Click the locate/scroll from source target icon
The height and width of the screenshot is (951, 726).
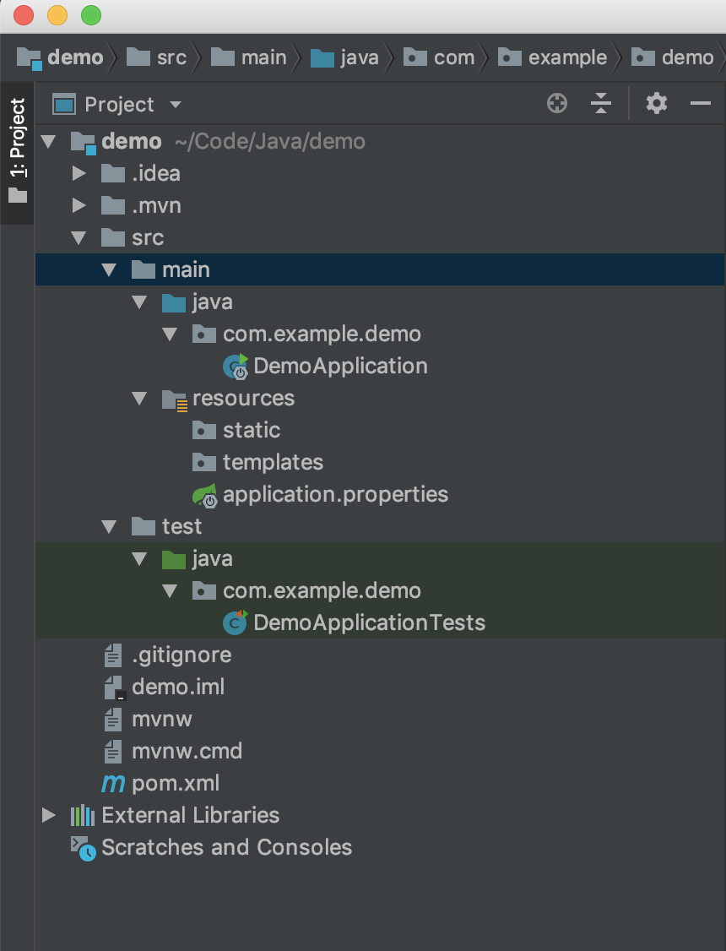(557, 104)
